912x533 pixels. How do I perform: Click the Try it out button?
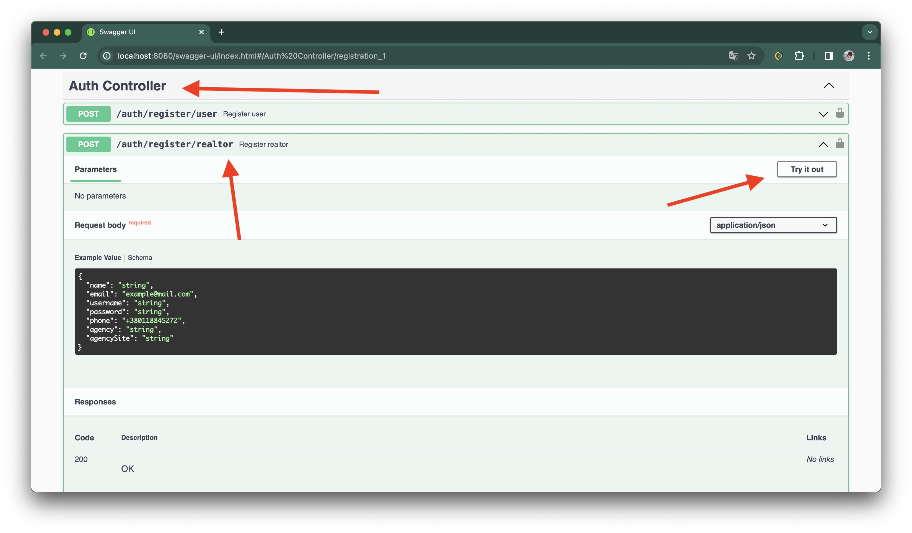coord(807,169)
